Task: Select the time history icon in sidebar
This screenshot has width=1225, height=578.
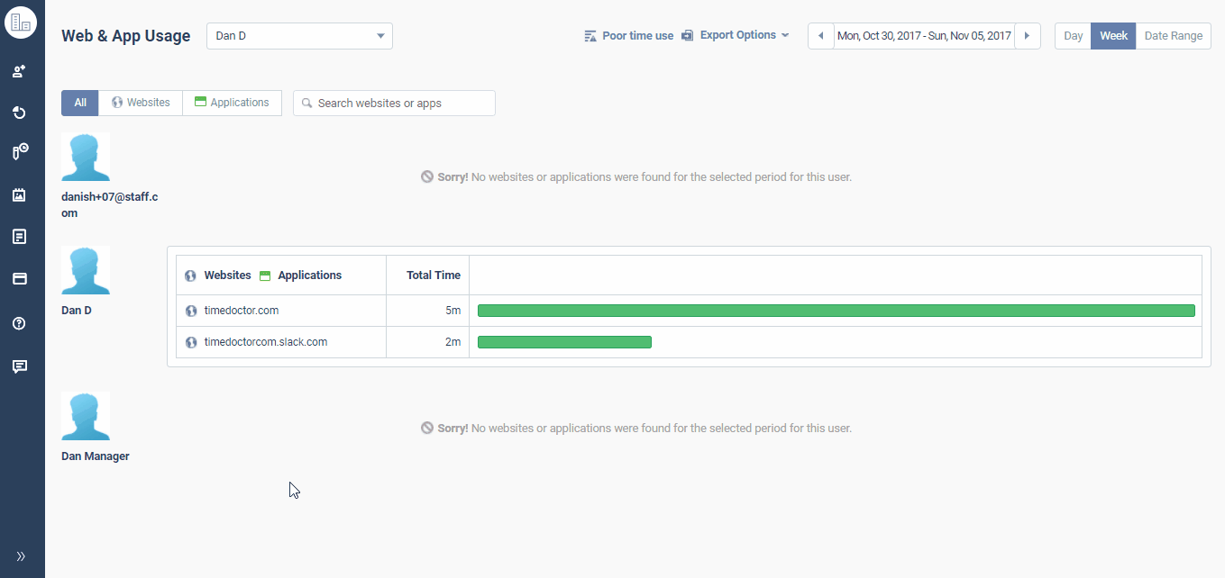Action: pos(20,113)
